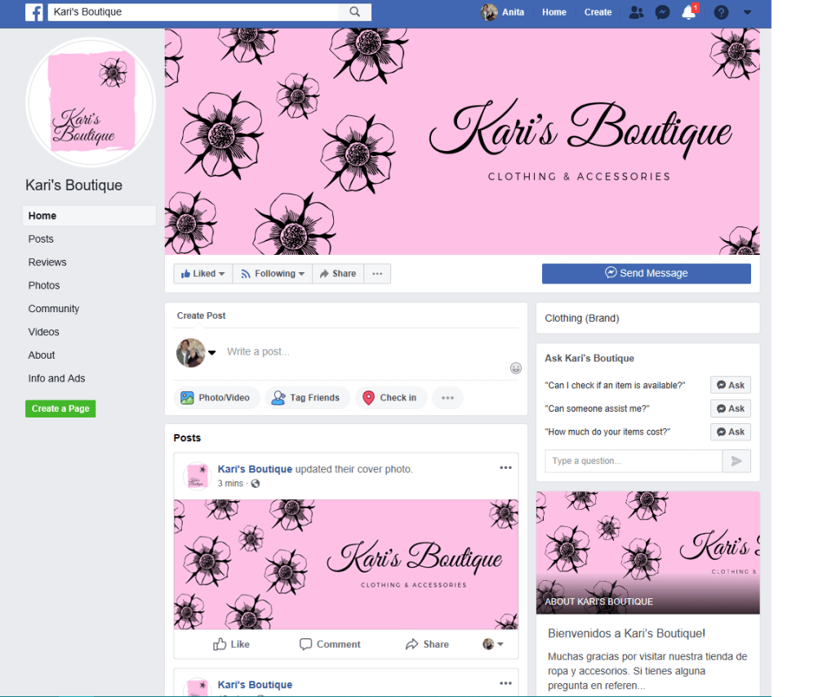Send the typed question with arrow icon

click(x=736, y=461)
